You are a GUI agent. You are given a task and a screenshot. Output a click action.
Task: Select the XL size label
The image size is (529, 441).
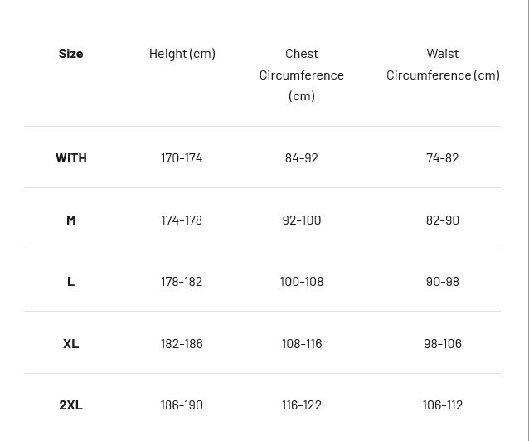pyautogui.click(x=70, y=343)
